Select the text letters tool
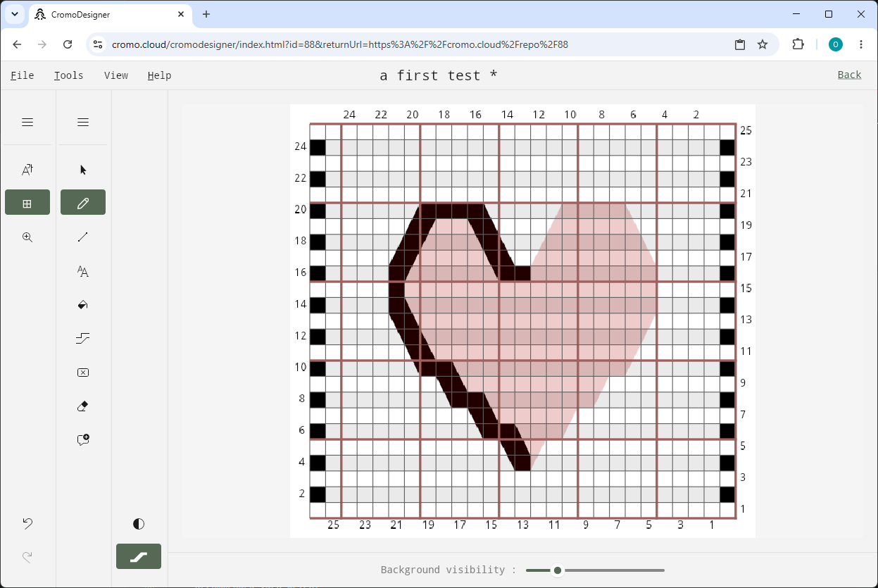 [83, 271]
